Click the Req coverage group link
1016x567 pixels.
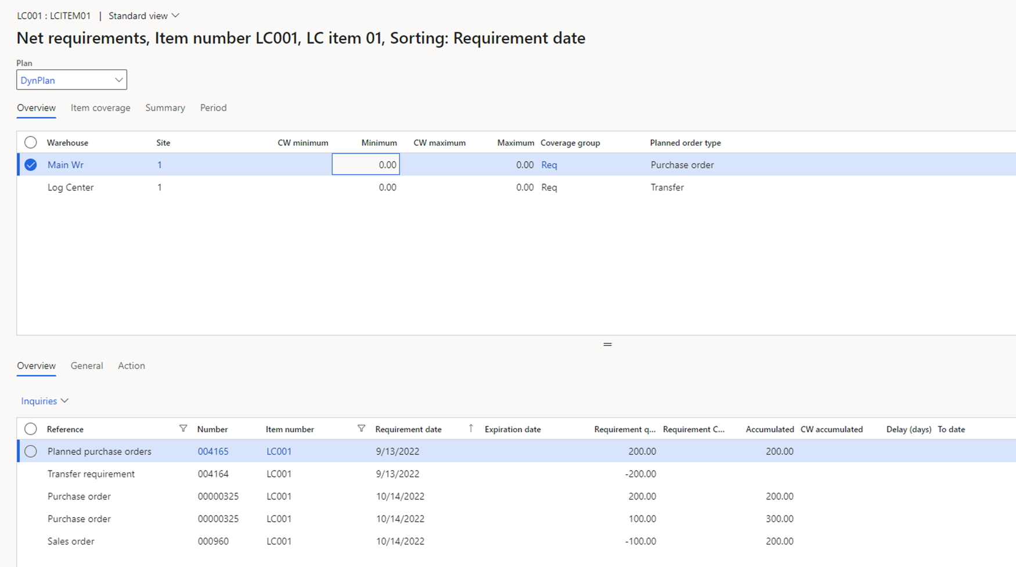pyautogui.click(x=549, y=165)
